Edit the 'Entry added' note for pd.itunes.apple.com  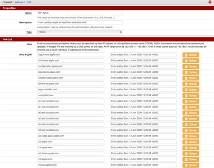pos(143,153)
